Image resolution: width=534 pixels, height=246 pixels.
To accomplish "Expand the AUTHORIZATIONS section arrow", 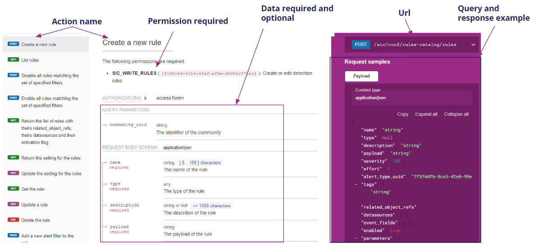I will click(x=145, y=98).
